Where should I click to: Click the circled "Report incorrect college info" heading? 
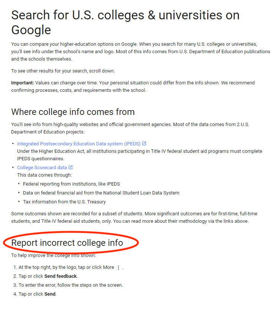click(x=67, y=243)
